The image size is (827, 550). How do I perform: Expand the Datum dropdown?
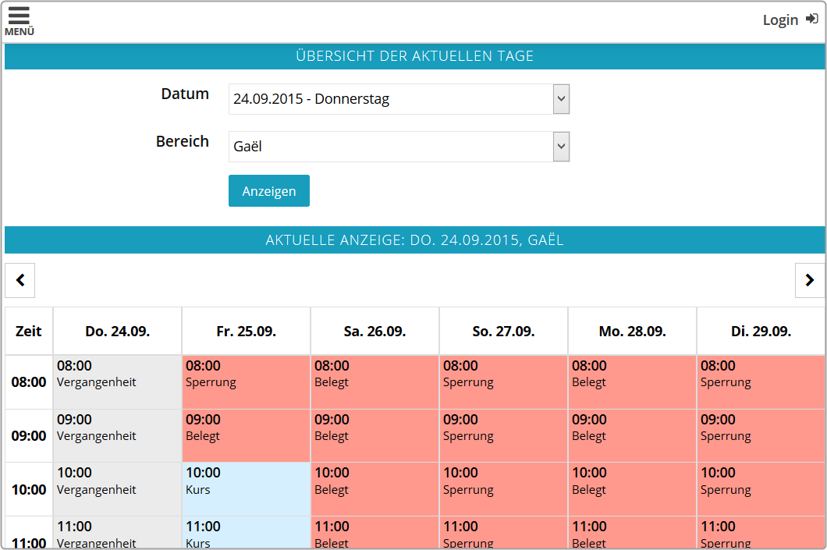pyautogui.click(x=399, y=99)
